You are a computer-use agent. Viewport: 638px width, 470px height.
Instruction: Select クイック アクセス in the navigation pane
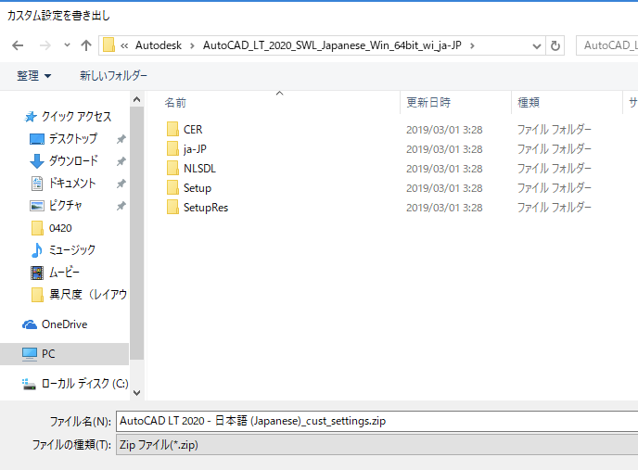pos(76,117)
